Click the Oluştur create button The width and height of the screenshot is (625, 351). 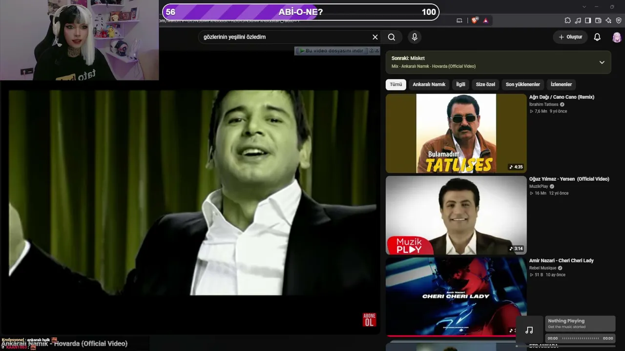point(570,37)
